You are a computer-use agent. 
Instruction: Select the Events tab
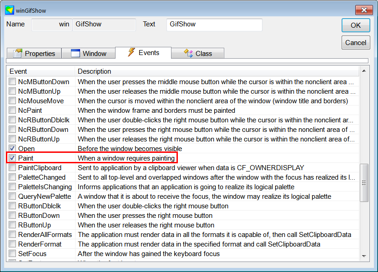[143, 53]
